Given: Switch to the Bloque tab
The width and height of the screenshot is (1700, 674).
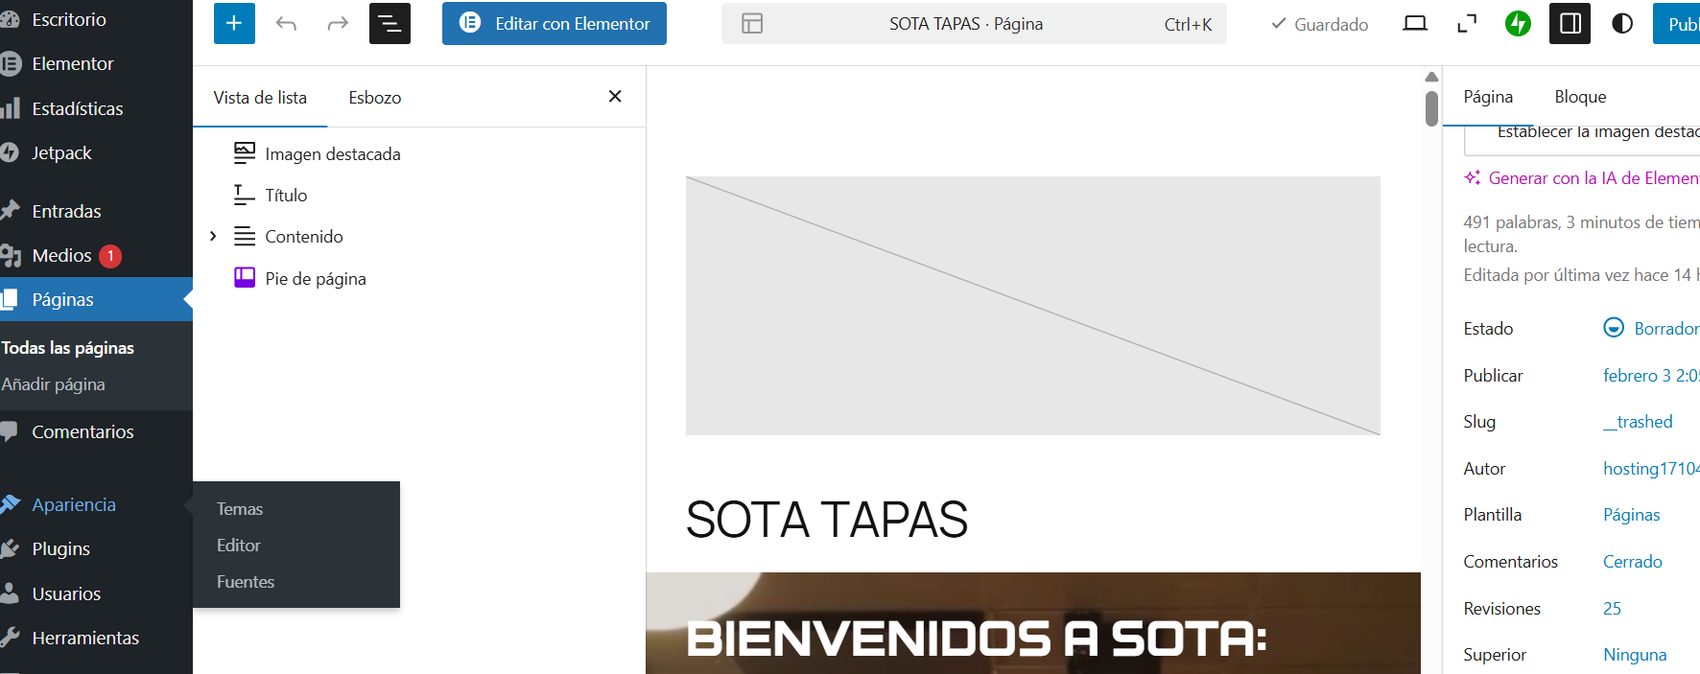Looking at the screenshot, I should (x=1580, y=97).
